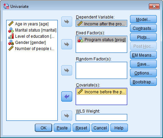Viewport: 163px width, 138px height.
Task: Select the Gender [gender] variable
Action: click(x=27, y=43)
